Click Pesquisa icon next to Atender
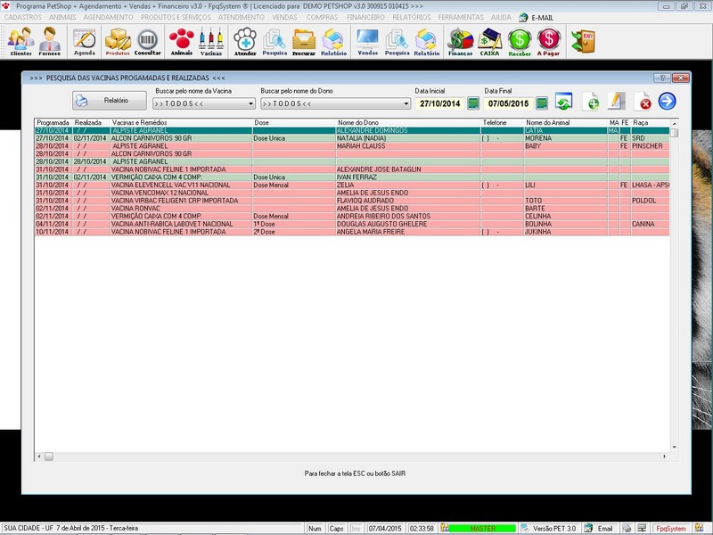Screen dimensions: 713x535 (x=275, y=41)
